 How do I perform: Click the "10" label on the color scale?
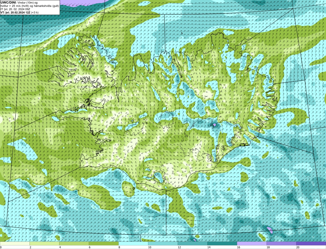pos(150,247)
